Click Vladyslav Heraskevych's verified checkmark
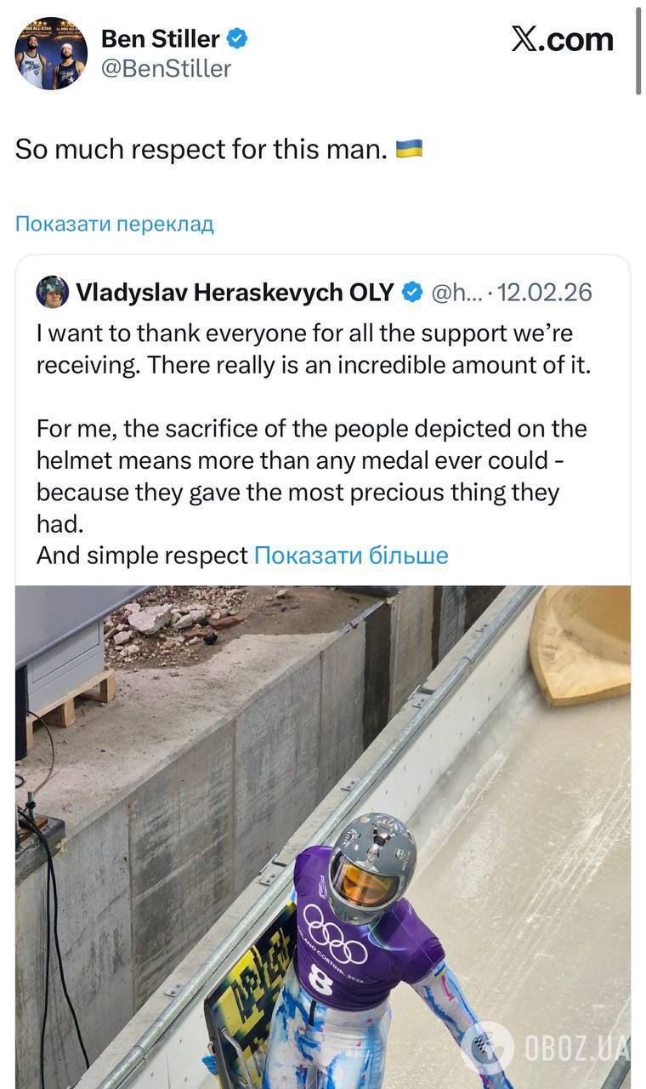 click(413, 291)
